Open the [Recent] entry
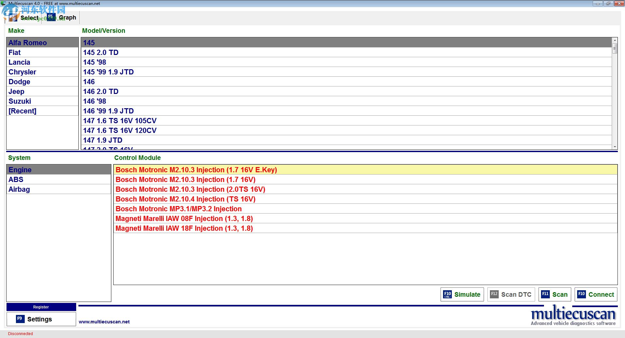625x338 pixels. [43, 111]
